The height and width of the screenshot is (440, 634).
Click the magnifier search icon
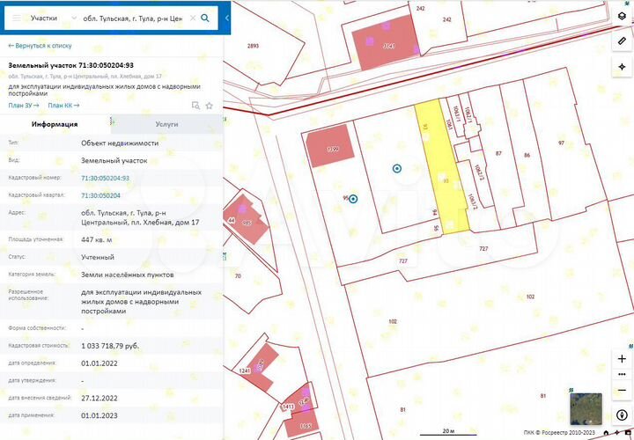click(x=206, y=18)
